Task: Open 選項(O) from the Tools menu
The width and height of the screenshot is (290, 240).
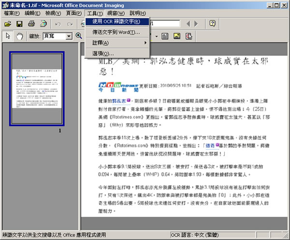Action: tap(102, 53)
